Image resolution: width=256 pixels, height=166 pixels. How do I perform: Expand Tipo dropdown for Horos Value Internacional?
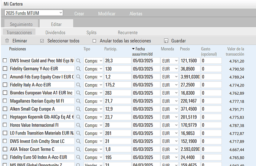pyautogui.click(x=93, y=125)
